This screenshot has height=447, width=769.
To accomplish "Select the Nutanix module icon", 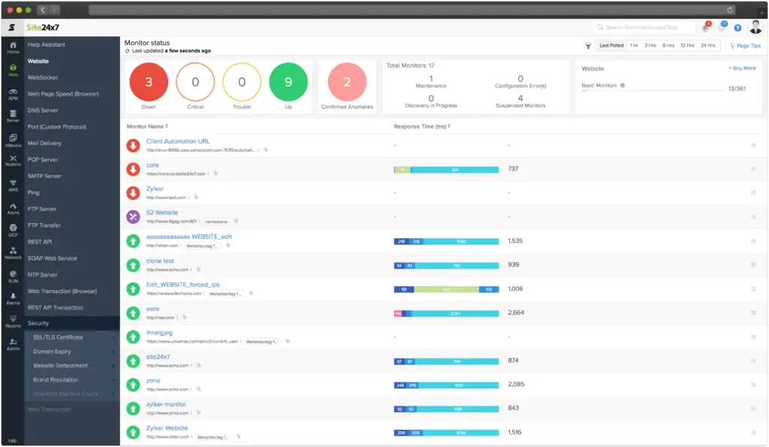I will pyautogui.click(x=13, y=161).
